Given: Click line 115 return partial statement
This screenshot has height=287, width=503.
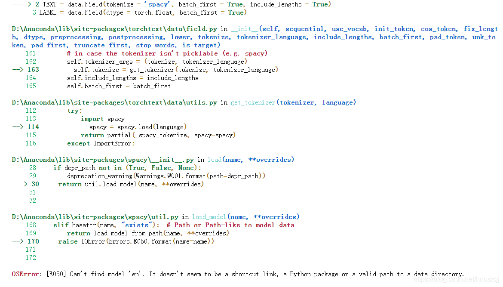Looking at the screenshot, I should point(158,135).
